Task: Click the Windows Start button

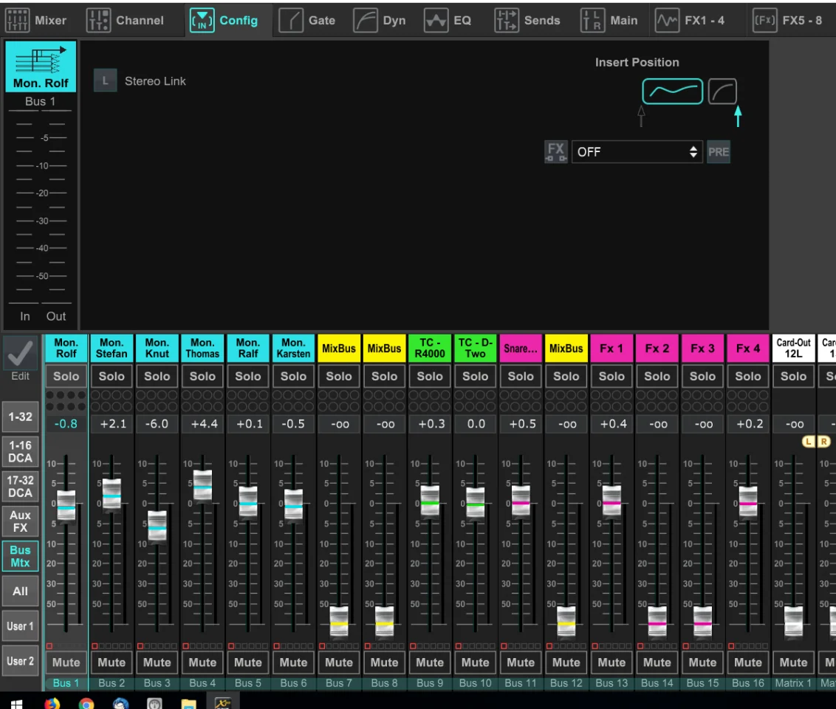Action: tap(16, 702)
